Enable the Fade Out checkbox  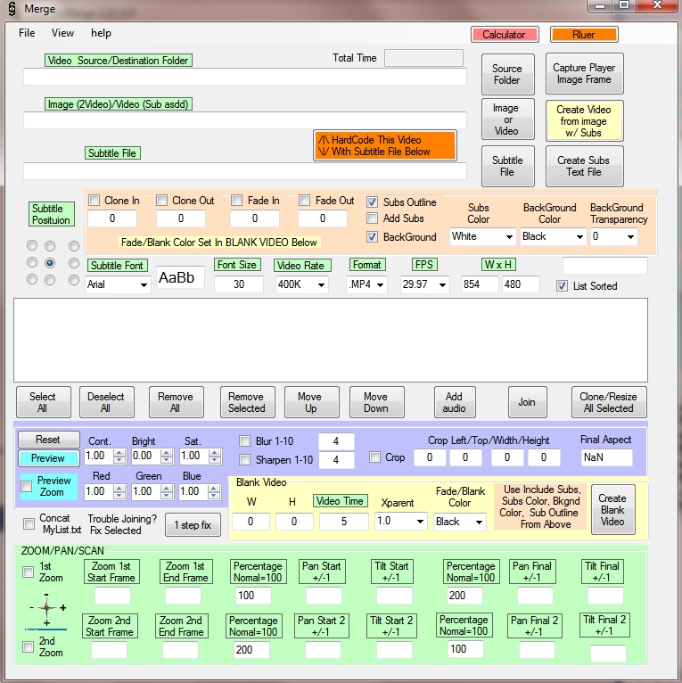(x=304, y=201)
